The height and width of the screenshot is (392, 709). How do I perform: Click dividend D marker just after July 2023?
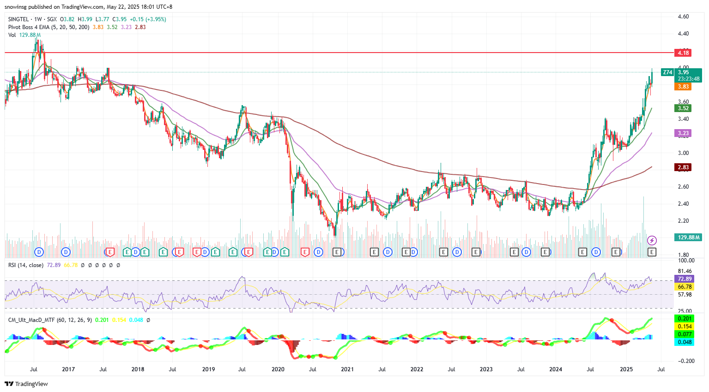pos(526,252)
